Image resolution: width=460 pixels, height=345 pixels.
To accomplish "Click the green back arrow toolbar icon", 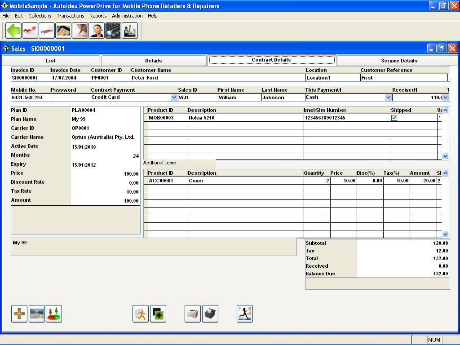I will tap(13, 31).
